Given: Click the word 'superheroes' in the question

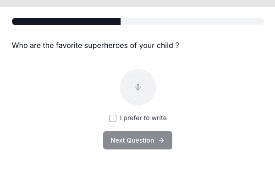Looking at the screenshot, I should tap(106, 46).
